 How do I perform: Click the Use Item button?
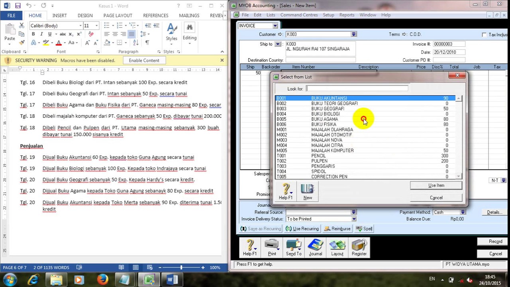click(x=436, y=185)
